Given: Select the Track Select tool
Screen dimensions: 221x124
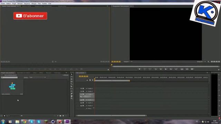Looking at the screenshot, I should pyautogui.click(x=71, y=77).
